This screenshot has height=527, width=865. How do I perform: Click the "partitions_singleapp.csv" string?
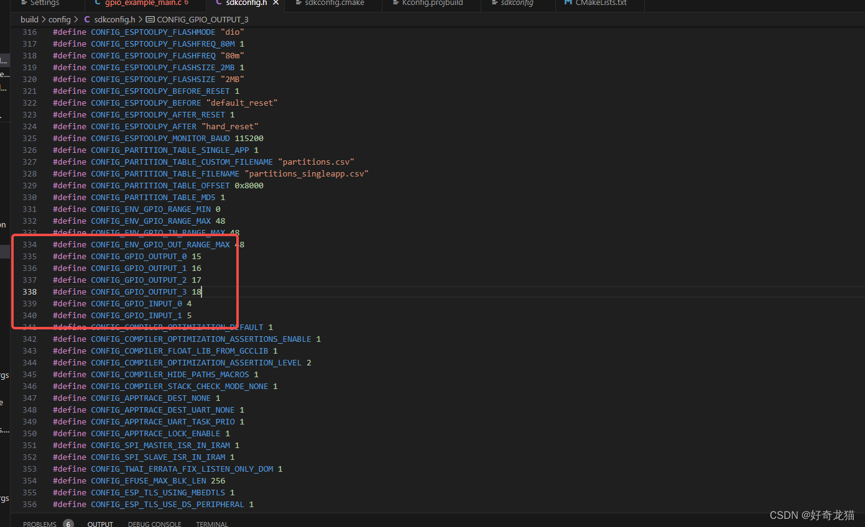[x=307, y=173]
